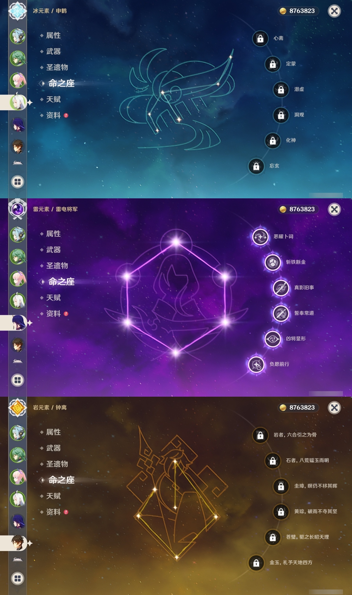Select the locked 心斋 constellation node
This screenshot has width=352, height=595.
260,39
